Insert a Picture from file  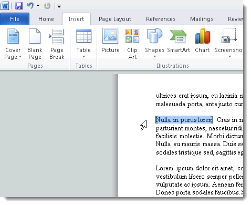coord(110,40)
